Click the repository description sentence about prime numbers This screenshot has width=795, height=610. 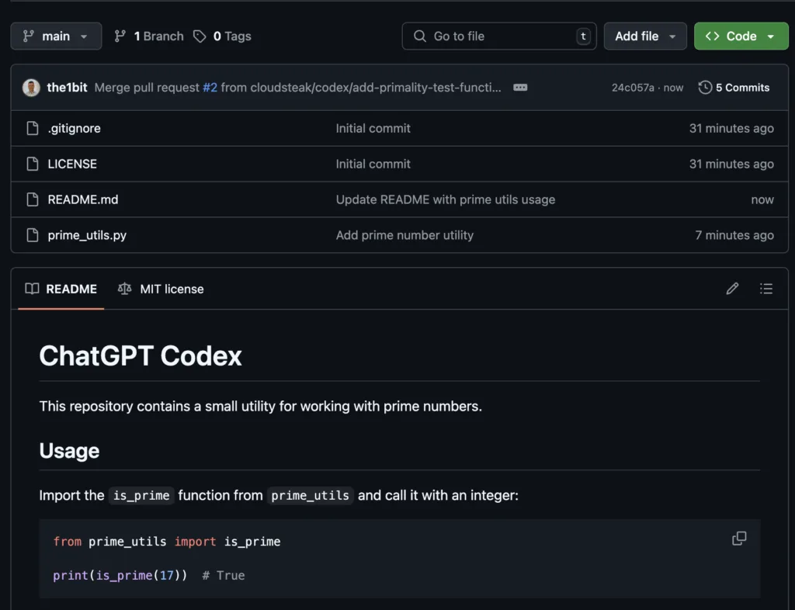[261, 407]
